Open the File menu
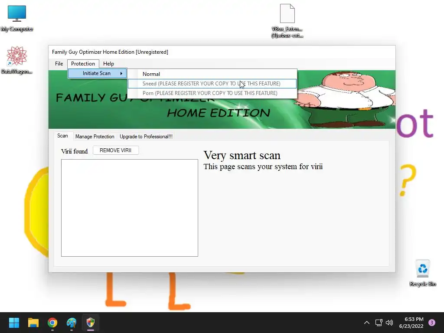 (x=59, y=64)
